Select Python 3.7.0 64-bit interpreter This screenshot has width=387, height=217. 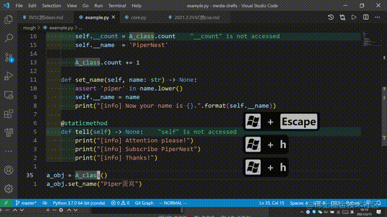(79, 203)
